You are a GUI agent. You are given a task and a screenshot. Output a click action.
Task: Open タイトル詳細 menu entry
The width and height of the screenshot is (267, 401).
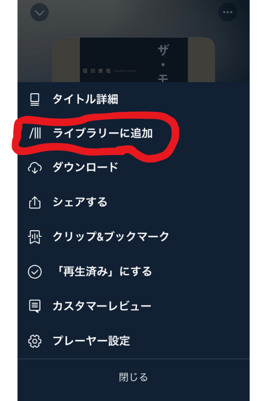click(x=134, y=99)
